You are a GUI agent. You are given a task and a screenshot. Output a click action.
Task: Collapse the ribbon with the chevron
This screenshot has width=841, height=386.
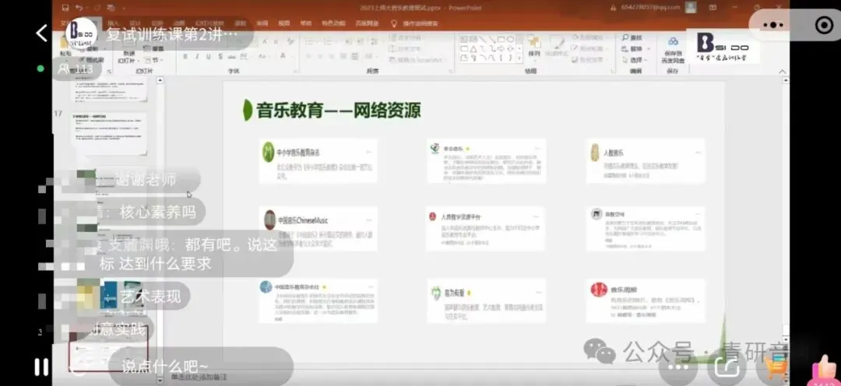(x=782, y=72)
